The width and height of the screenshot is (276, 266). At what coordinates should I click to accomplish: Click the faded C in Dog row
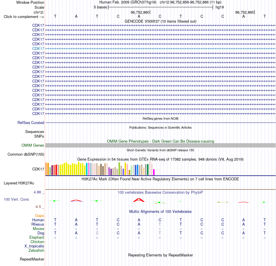(x=97, y=233)
